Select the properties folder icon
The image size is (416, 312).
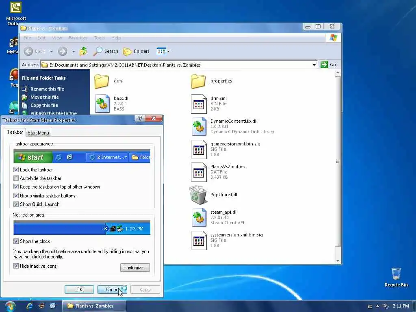[198, 81]
